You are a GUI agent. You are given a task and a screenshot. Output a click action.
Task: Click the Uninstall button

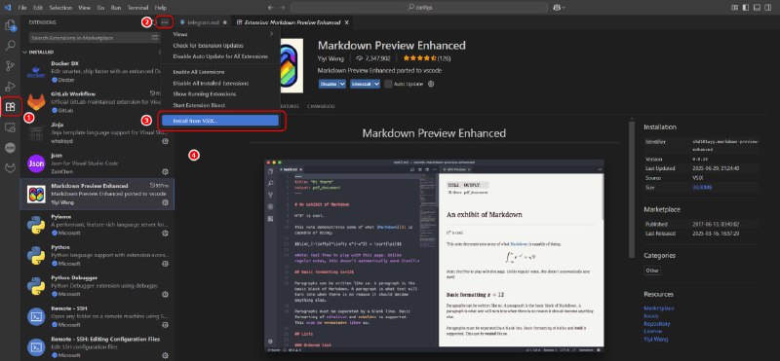(x=361, y=84)
